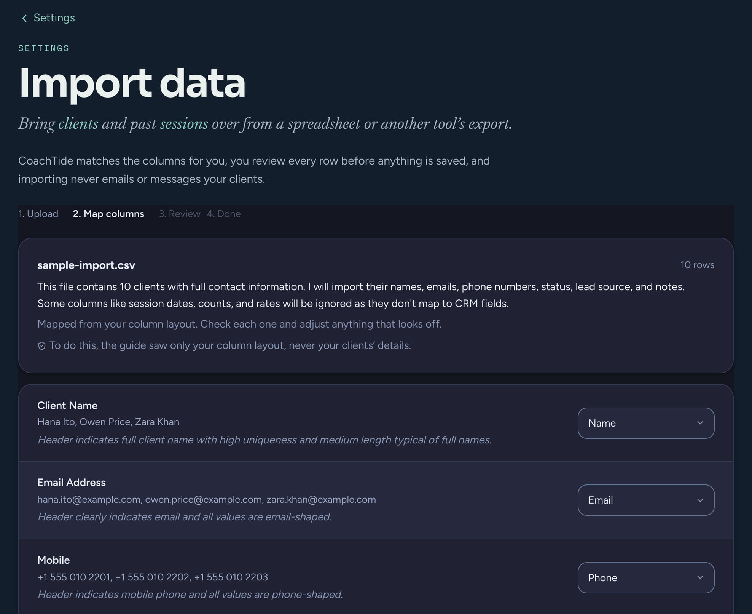This screenshot has height=614, width=752.
Task: Open the Phone mapping dropdown for Mobile
Action: (646, 578)
